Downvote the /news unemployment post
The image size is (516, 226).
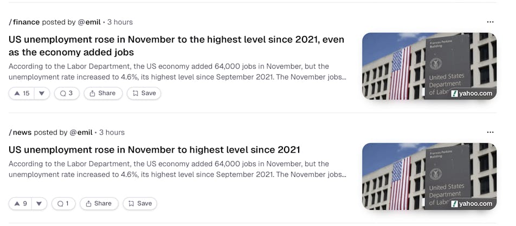click(x=39, y=203)
